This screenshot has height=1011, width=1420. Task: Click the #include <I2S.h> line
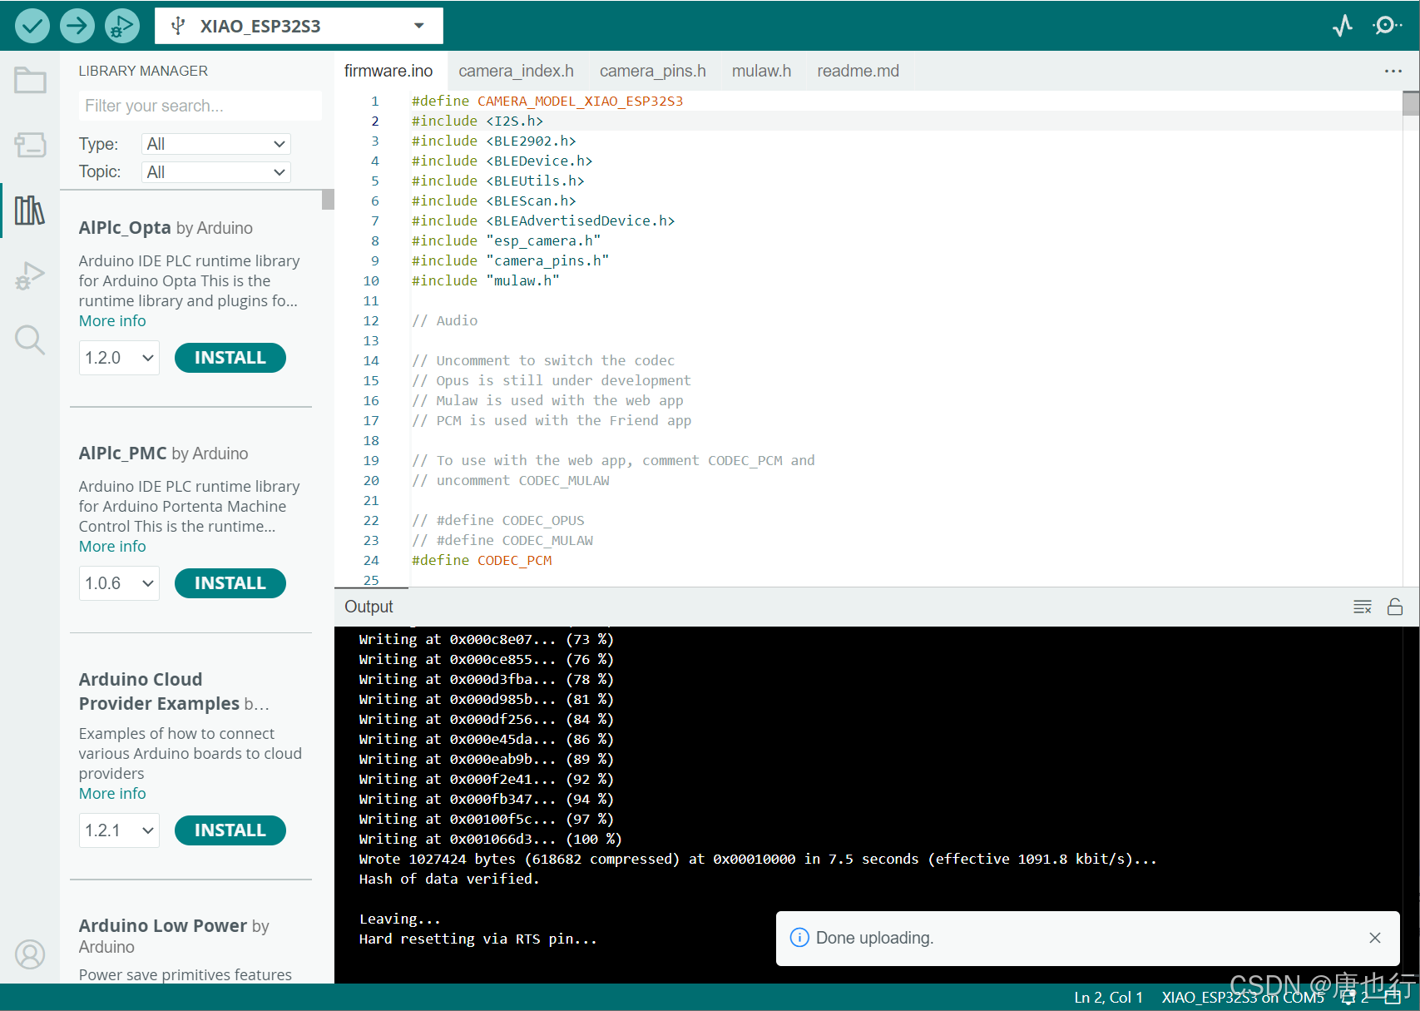(x=477, y=121)
